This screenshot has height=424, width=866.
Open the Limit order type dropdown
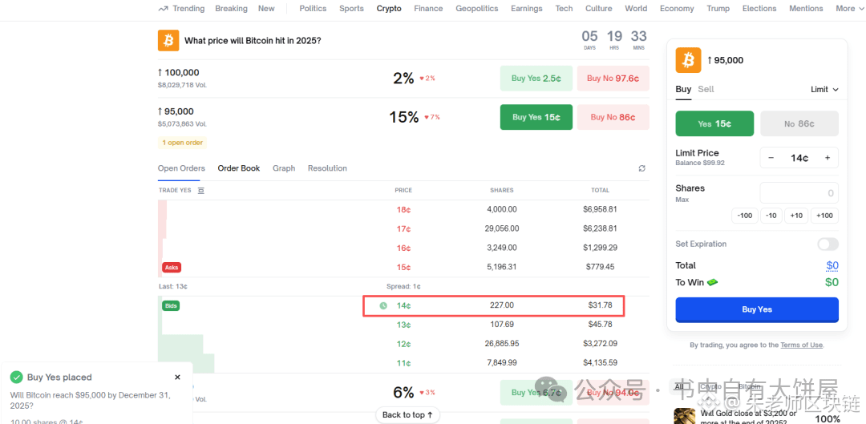[824, 90]
